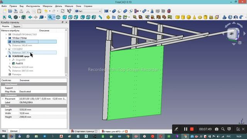This screenshot has height=139, width=247.
Task: Open the Правка menu
Action: coord(13,6)
